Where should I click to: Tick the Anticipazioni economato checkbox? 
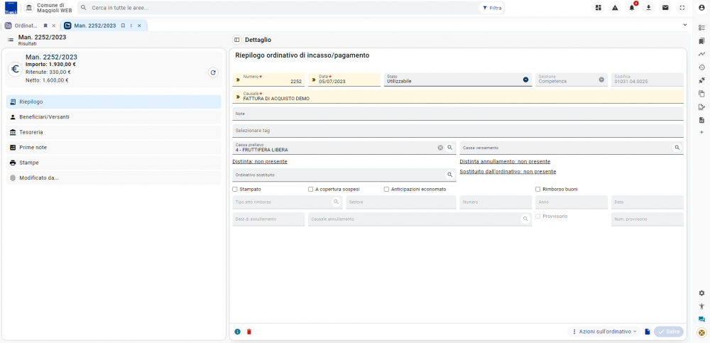387,190
